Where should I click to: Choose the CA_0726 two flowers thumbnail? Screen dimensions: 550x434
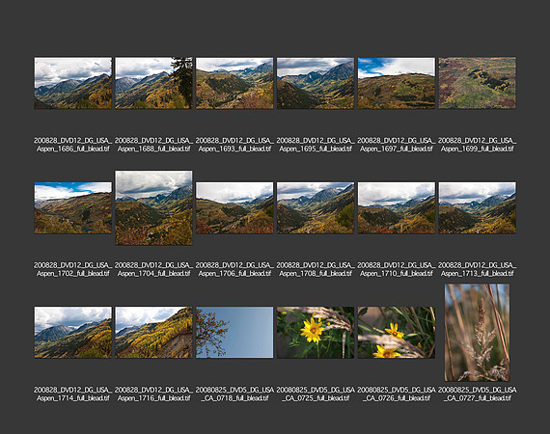(397, 333)
